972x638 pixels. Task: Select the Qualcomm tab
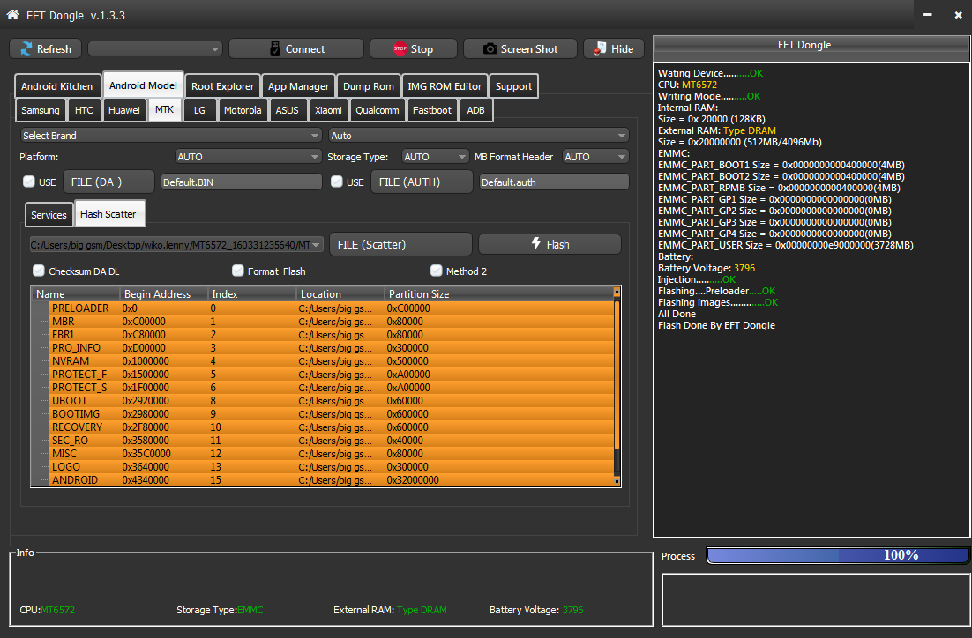[x=377, y=110]
